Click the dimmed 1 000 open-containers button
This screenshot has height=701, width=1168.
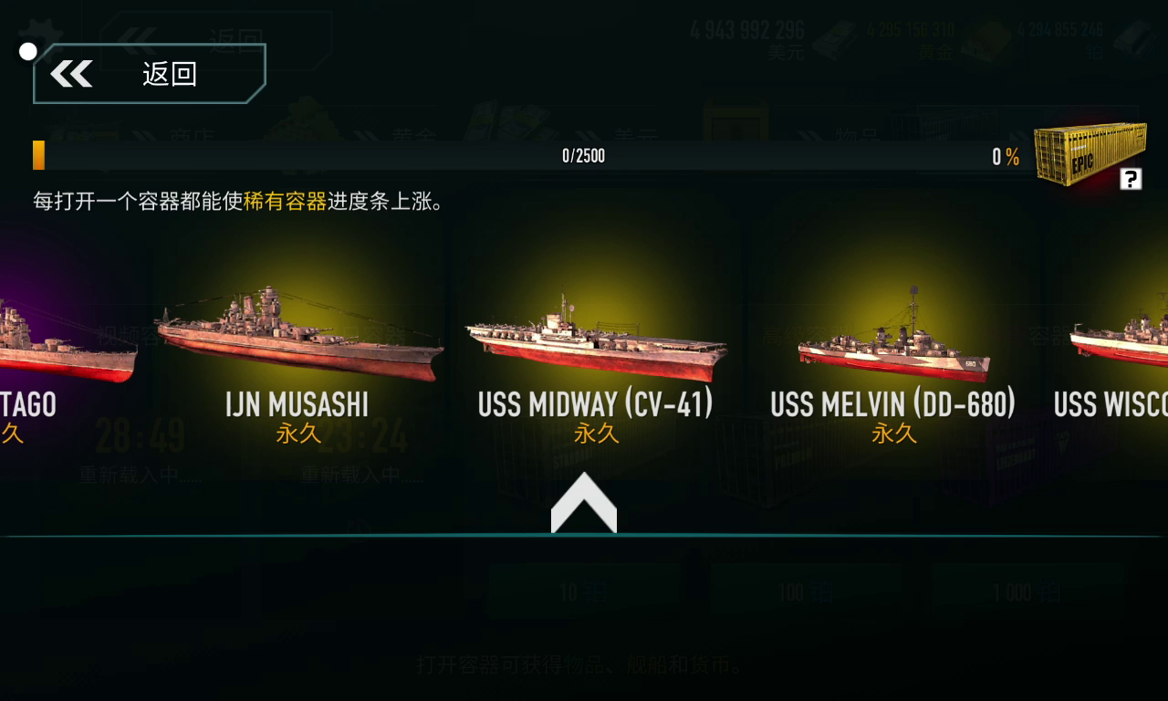[x=1027, y=593]
